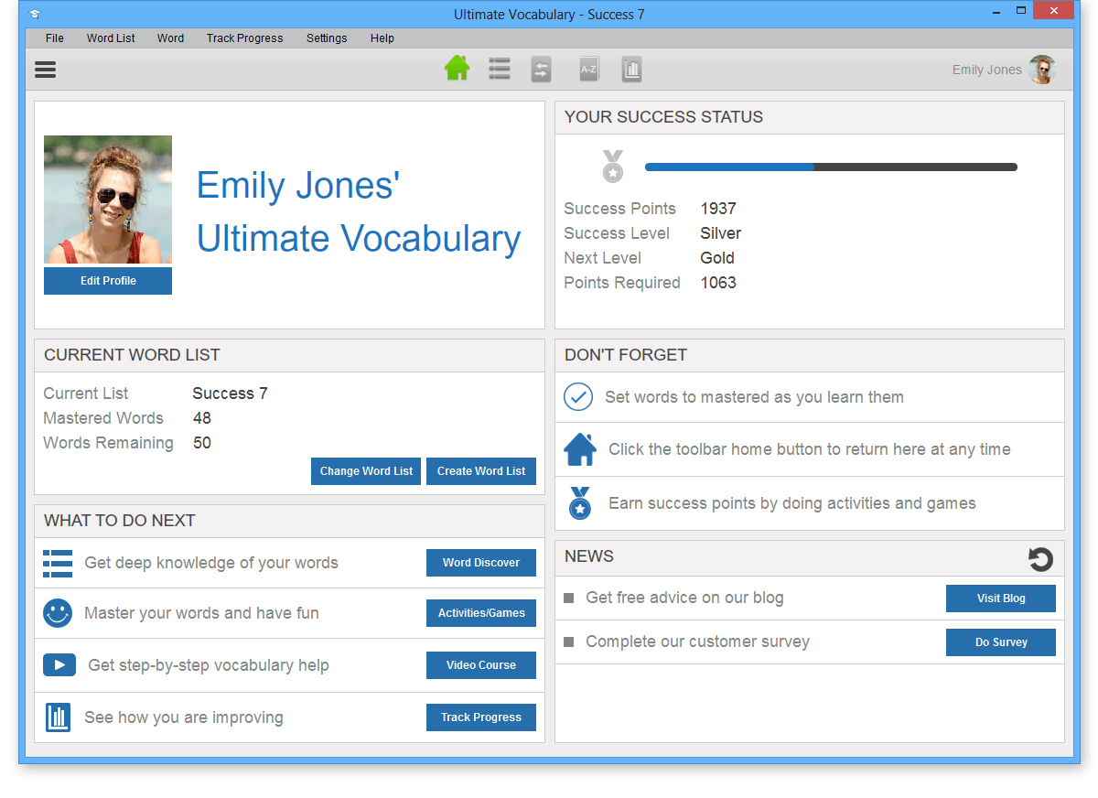
Task: Start the Video Course
Action: click(x=481, y=665)
